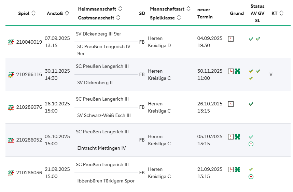Click the red minus status icon for match 210286052
Image resolution: width=293 pixels, height=192 pixels.
[251, 144]
